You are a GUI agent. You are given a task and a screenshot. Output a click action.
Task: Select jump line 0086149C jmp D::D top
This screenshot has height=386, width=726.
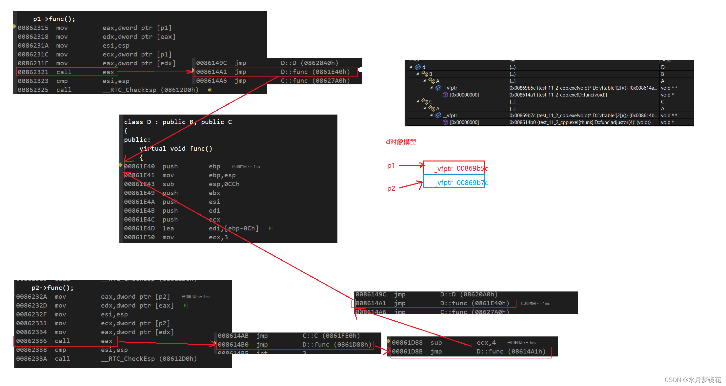(x=267, y=63)
